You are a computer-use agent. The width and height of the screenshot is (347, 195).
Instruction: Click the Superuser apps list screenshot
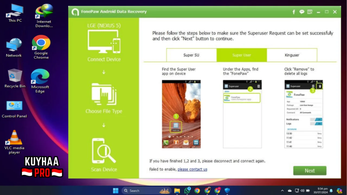pyautogui.click(x=242, y=114)
